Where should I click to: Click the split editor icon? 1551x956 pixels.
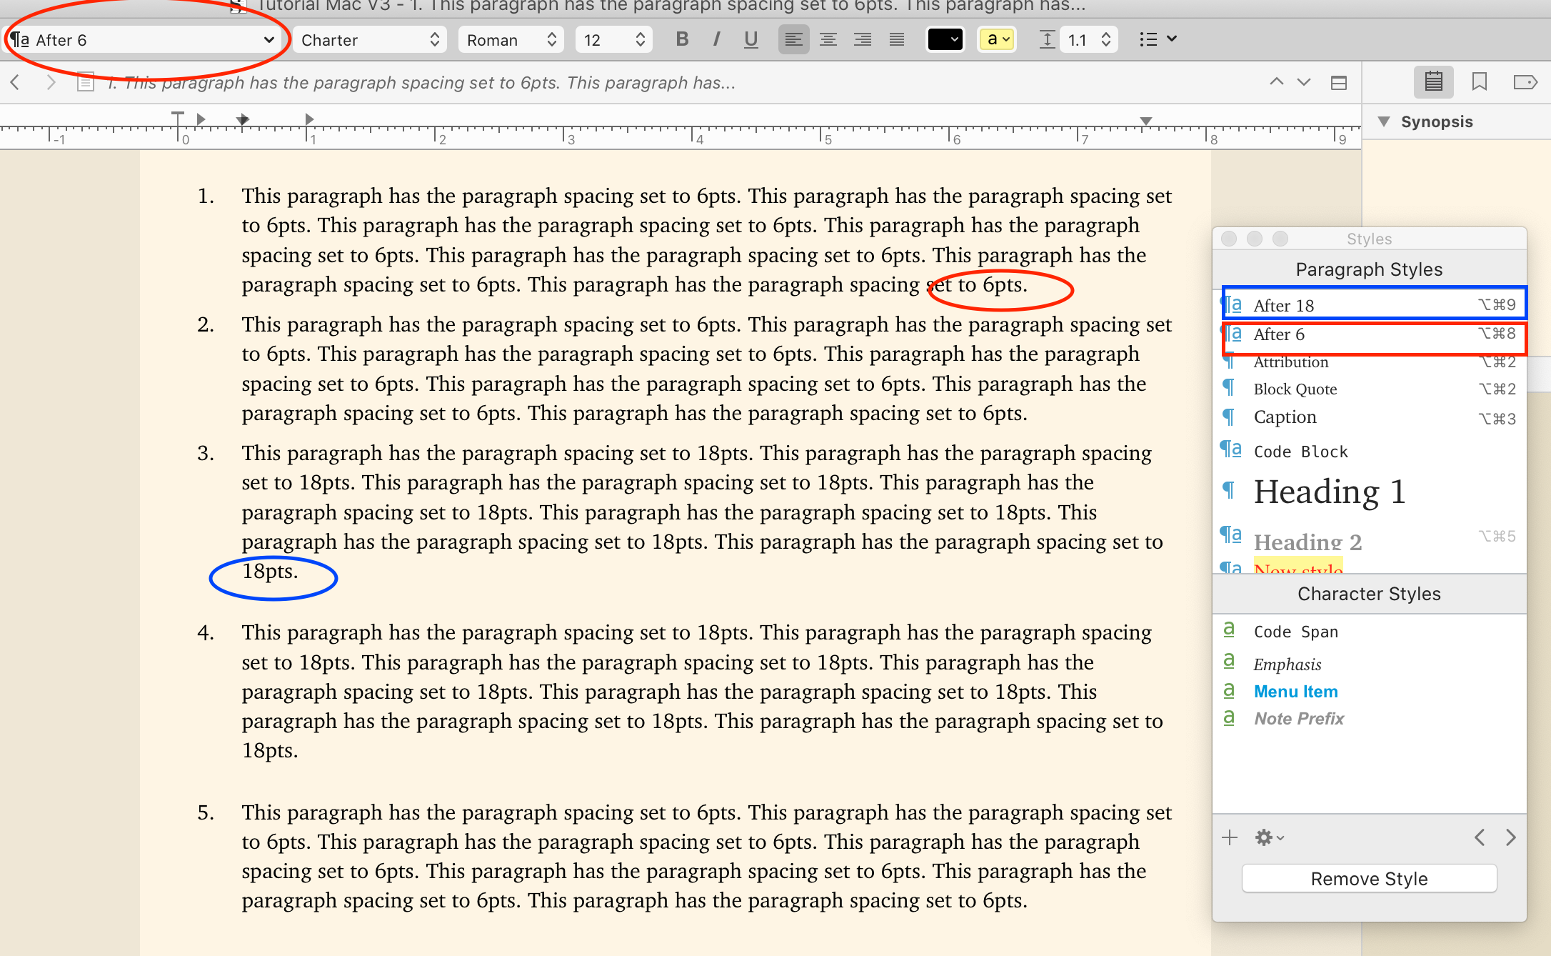(x=1339, y=83)
